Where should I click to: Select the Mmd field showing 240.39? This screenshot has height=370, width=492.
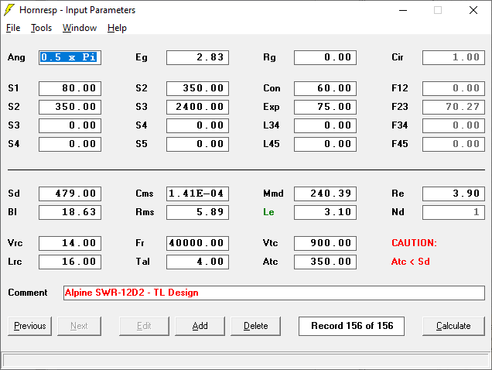tap(326, 194)
